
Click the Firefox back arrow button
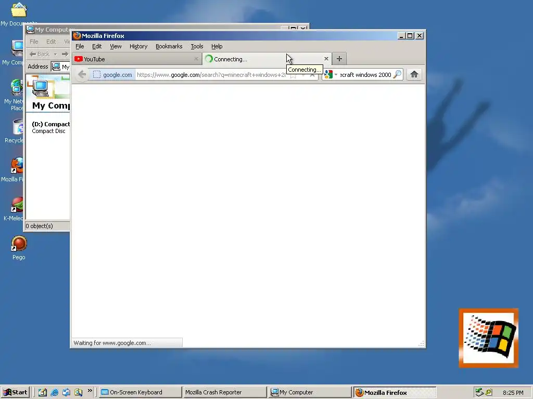[82, 75]
